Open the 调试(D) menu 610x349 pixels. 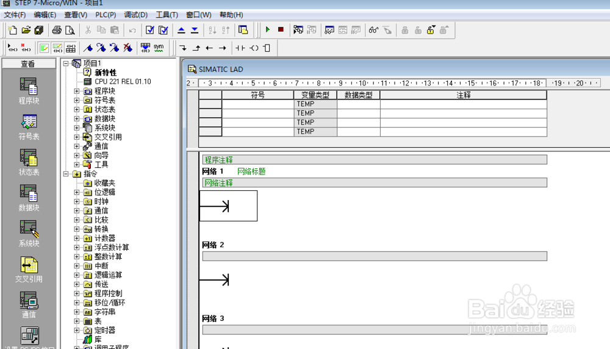click(136, 15)
